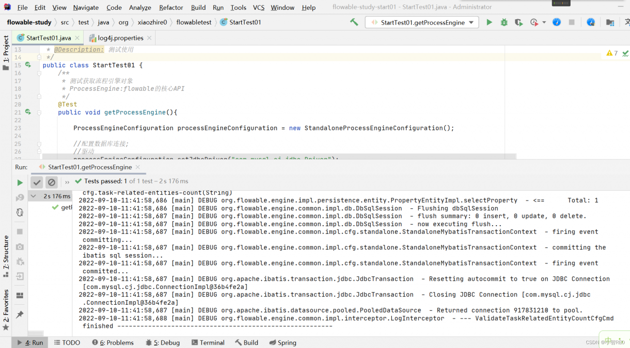Image resolution: width=630 pixels, height=348 pixels.
Task: Click Rerun Failed Tests icon in the Run panel
Action: click(x=20, y=197)
